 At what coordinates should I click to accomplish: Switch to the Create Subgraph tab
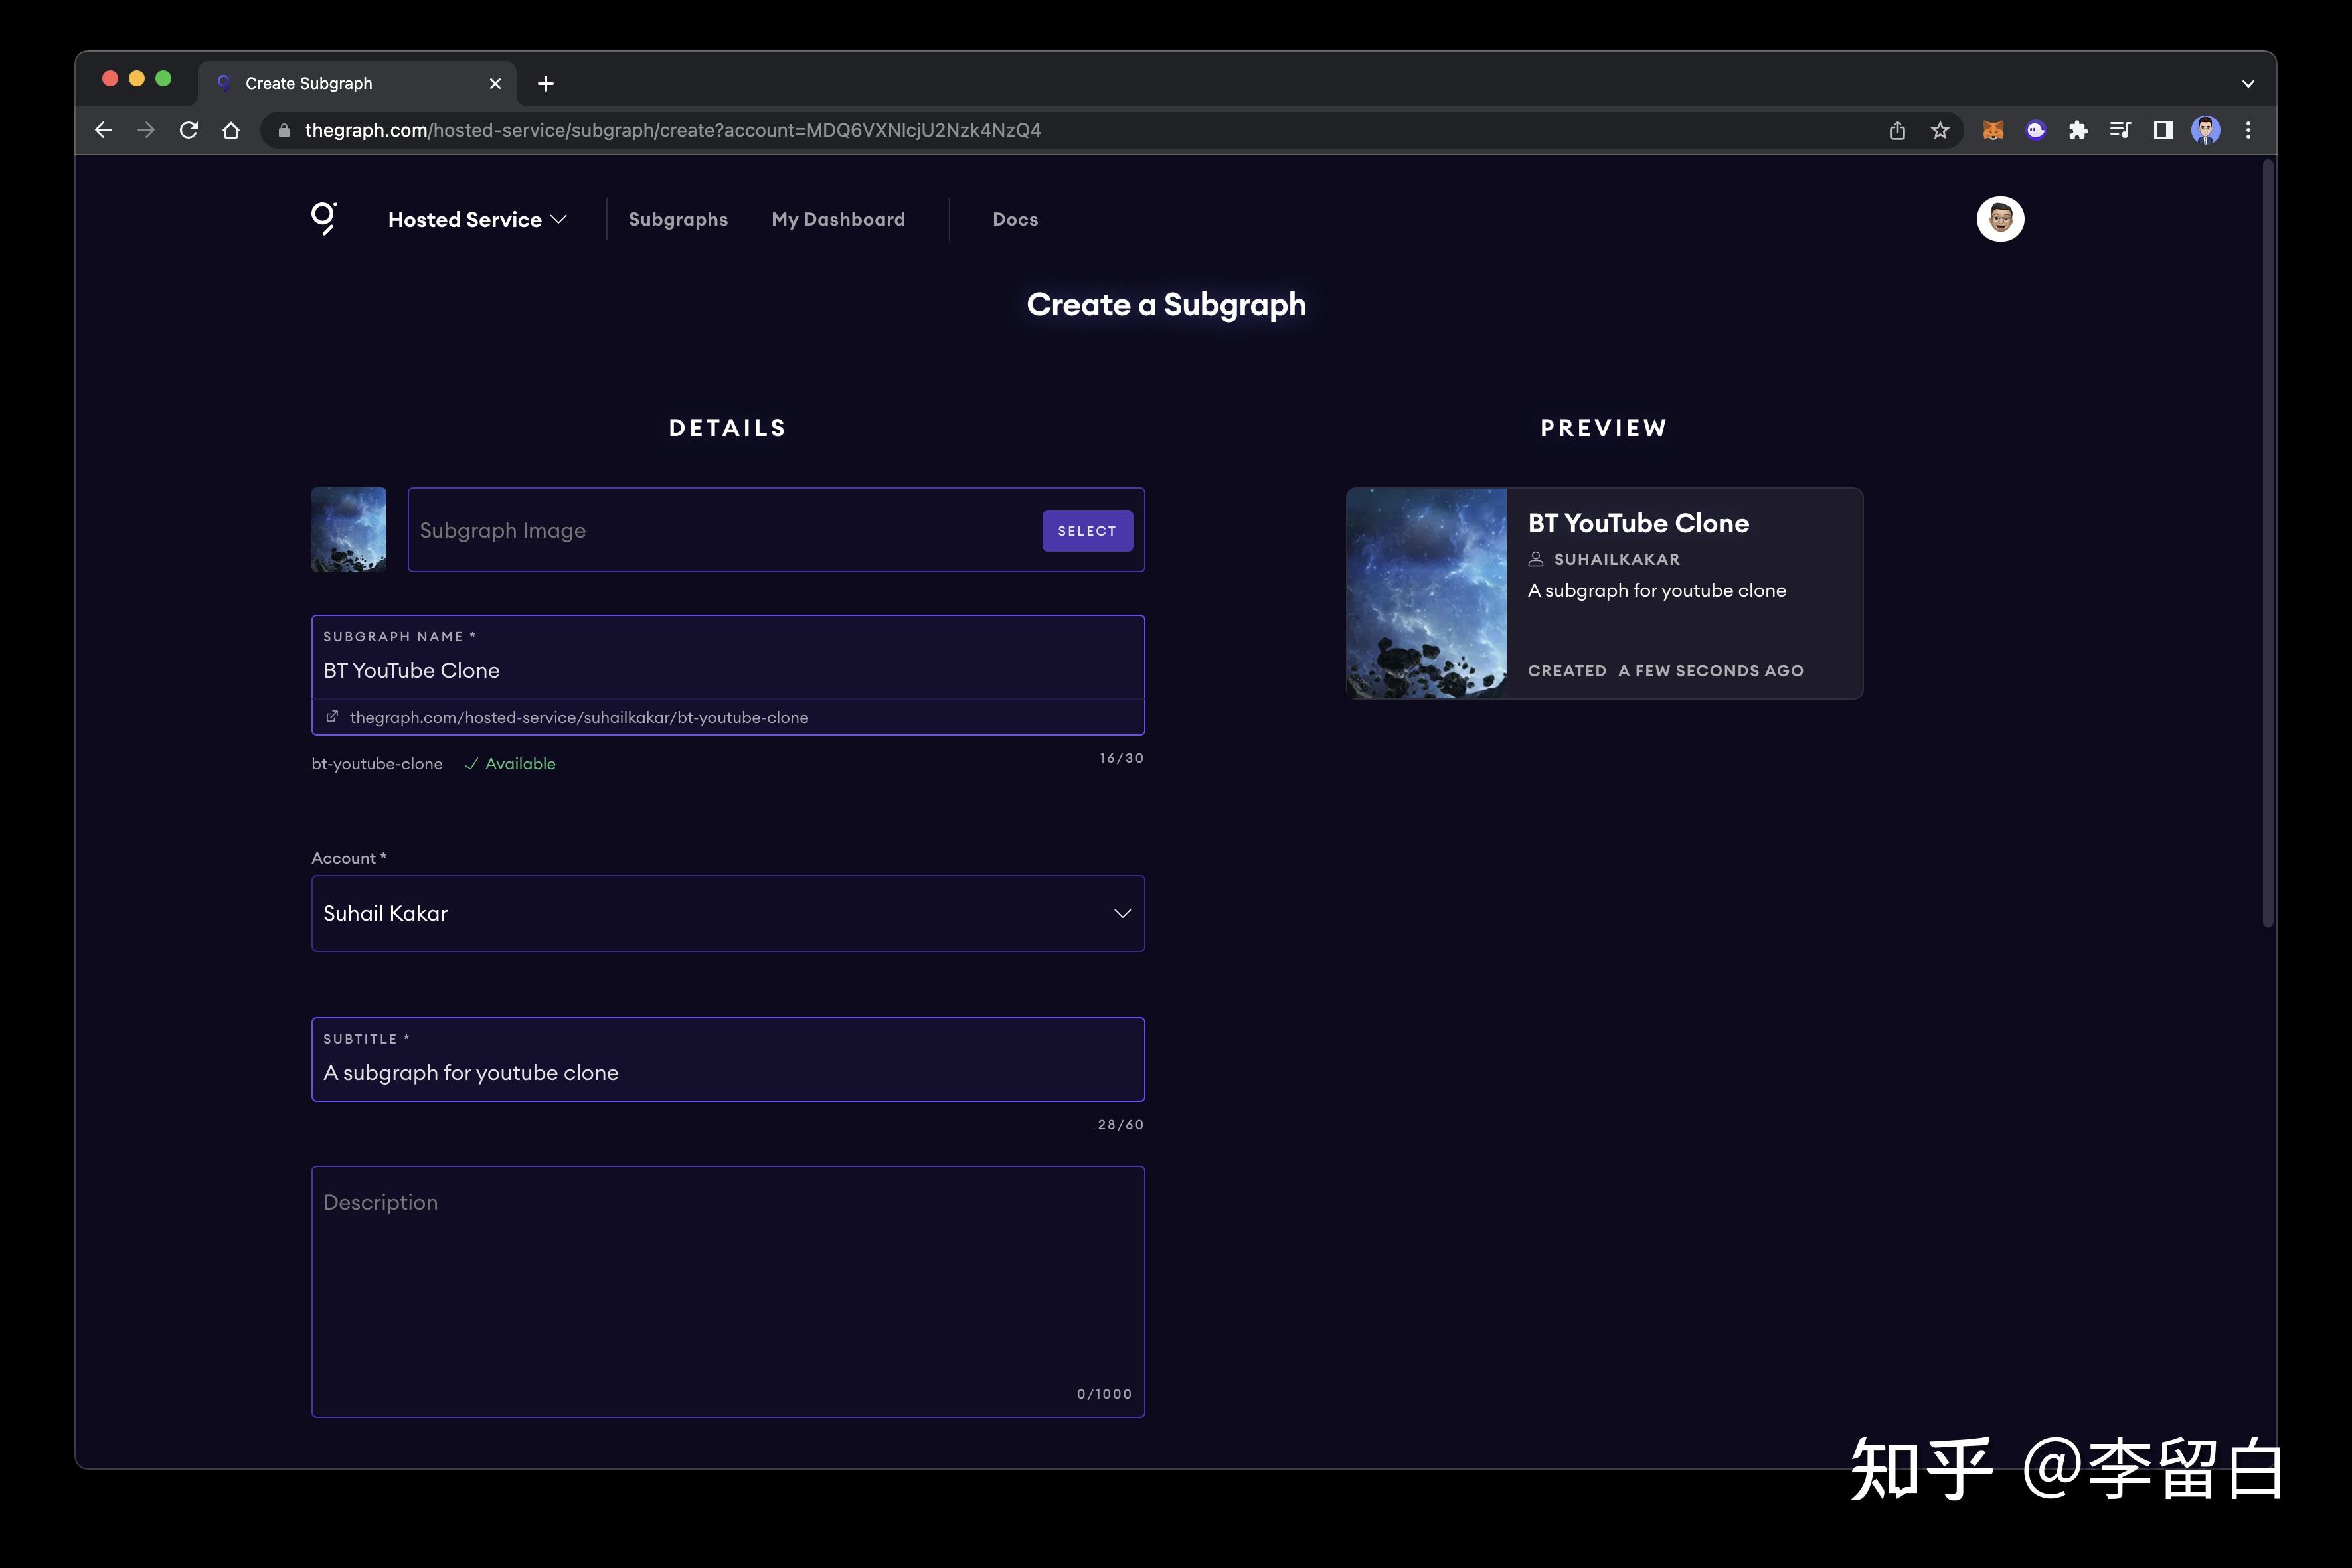310,83
